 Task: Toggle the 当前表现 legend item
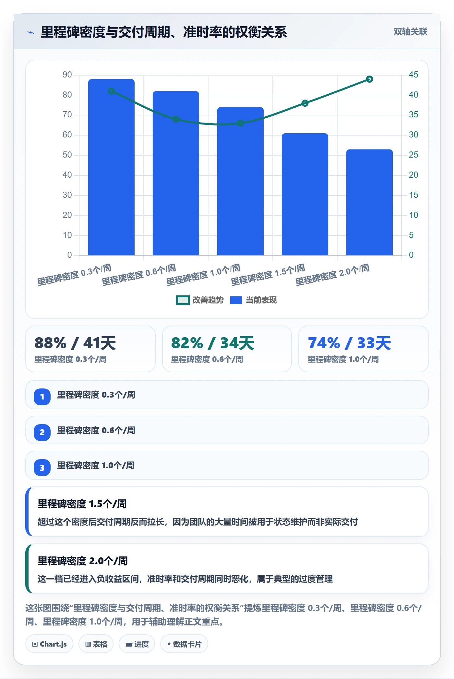pos(254,300)
